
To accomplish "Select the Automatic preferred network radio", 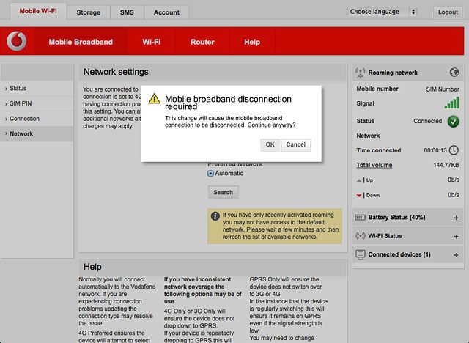I will (x=210, y=174).
